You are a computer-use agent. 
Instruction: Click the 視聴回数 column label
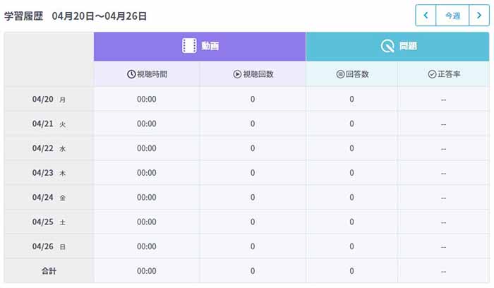(x=258, y=74)
